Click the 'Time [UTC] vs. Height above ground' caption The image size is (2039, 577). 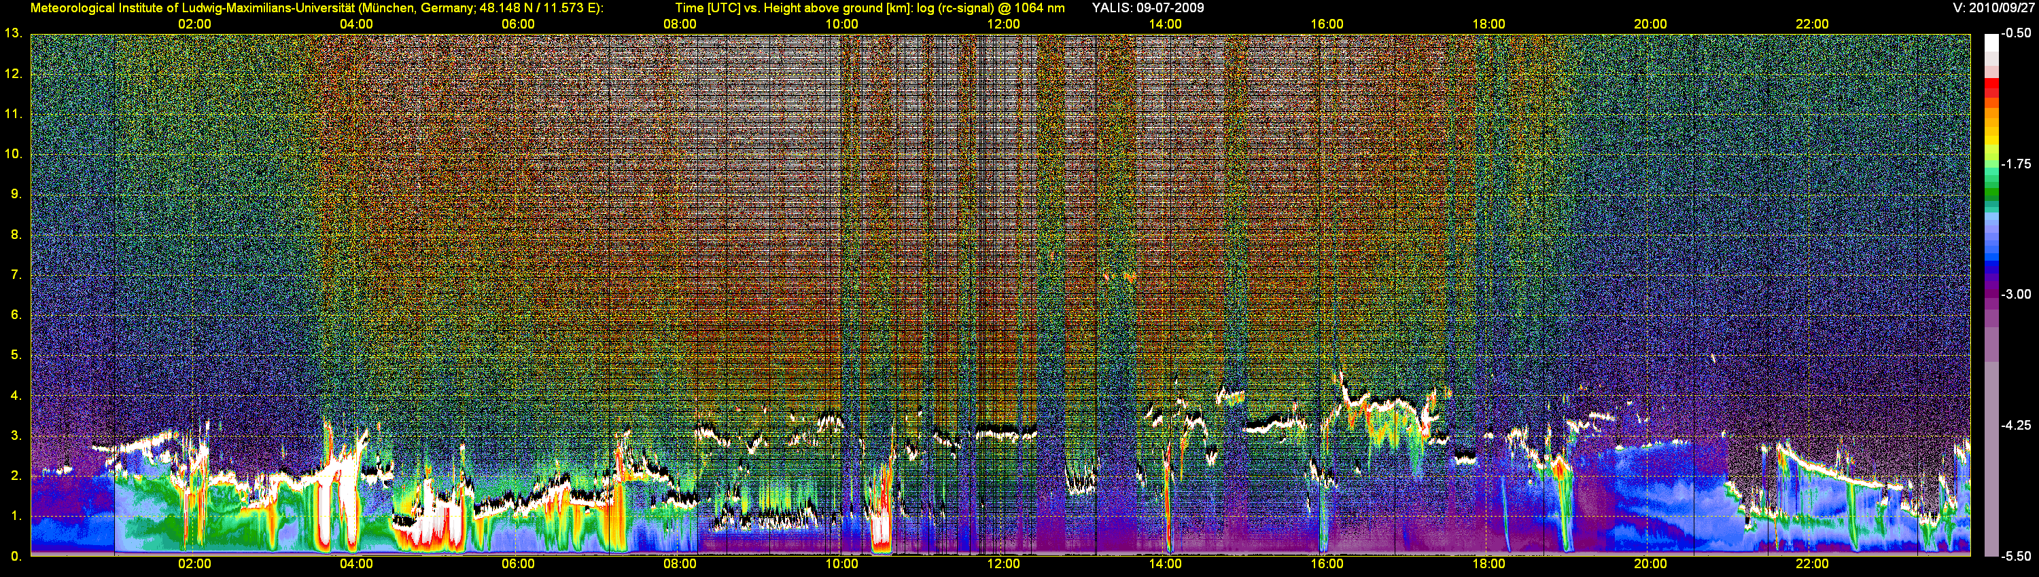(870, 8)
